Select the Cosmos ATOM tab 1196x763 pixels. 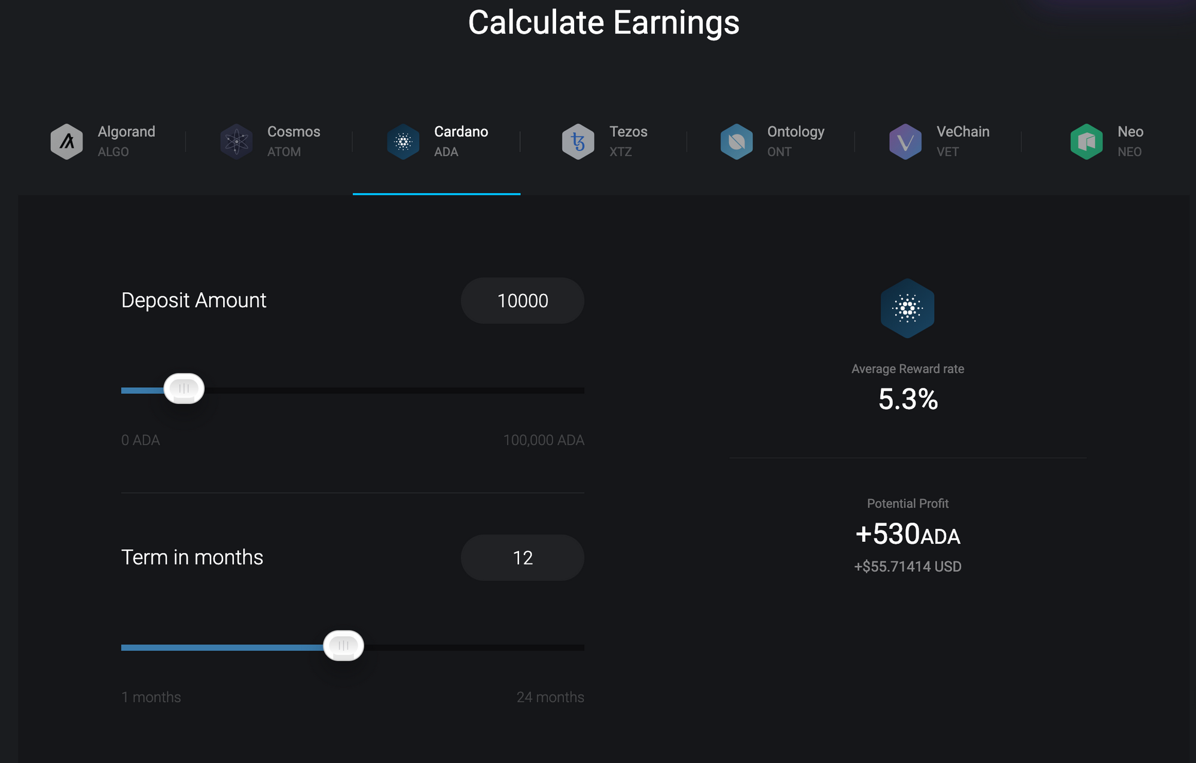(270, 142)
